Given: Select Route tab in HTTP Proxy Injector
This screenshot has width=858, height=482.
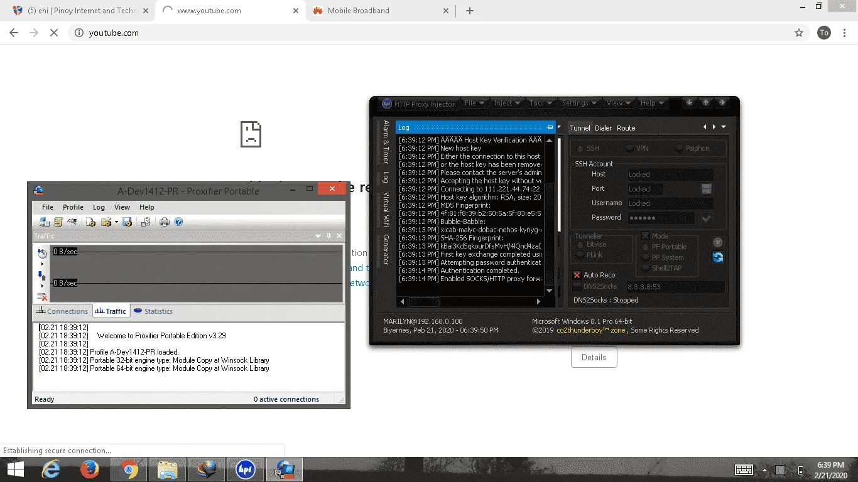Looking at the screenshot, I should click(626, 128).
